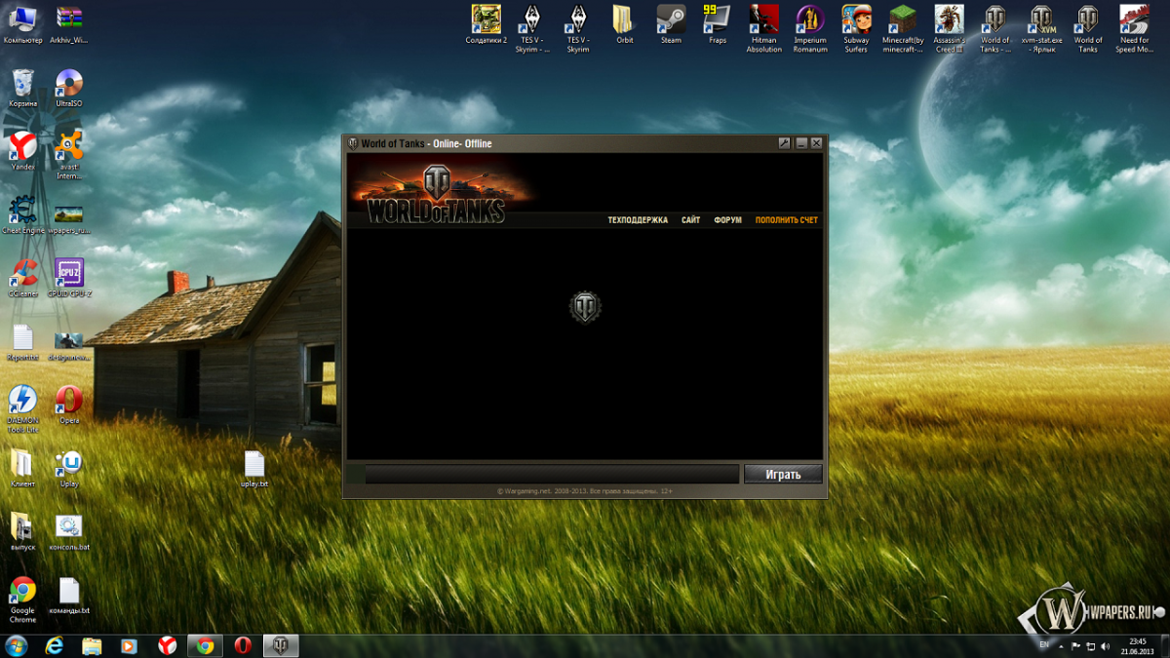The width and height of the screenshot is (1170, 658).
Task: Select the uplay.txt file on the desktop
Action: 254,469
